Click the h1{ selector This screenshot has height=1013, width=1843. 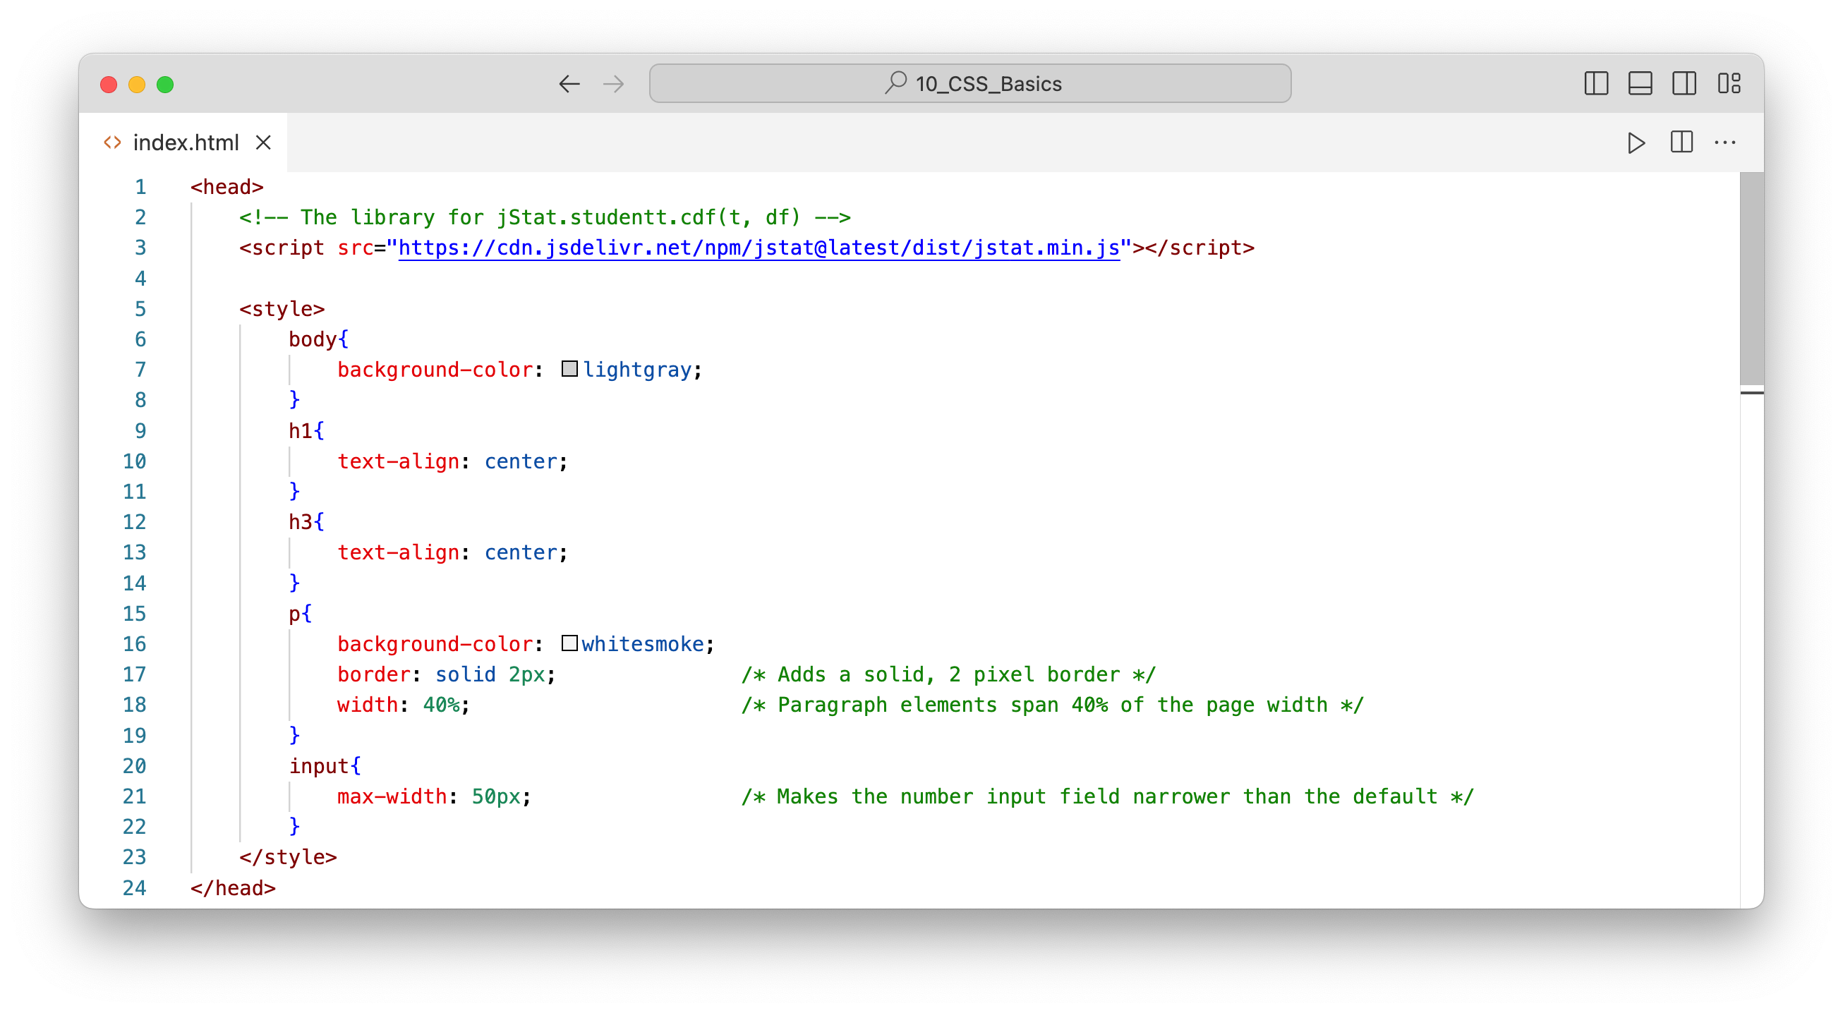[306, 431]
